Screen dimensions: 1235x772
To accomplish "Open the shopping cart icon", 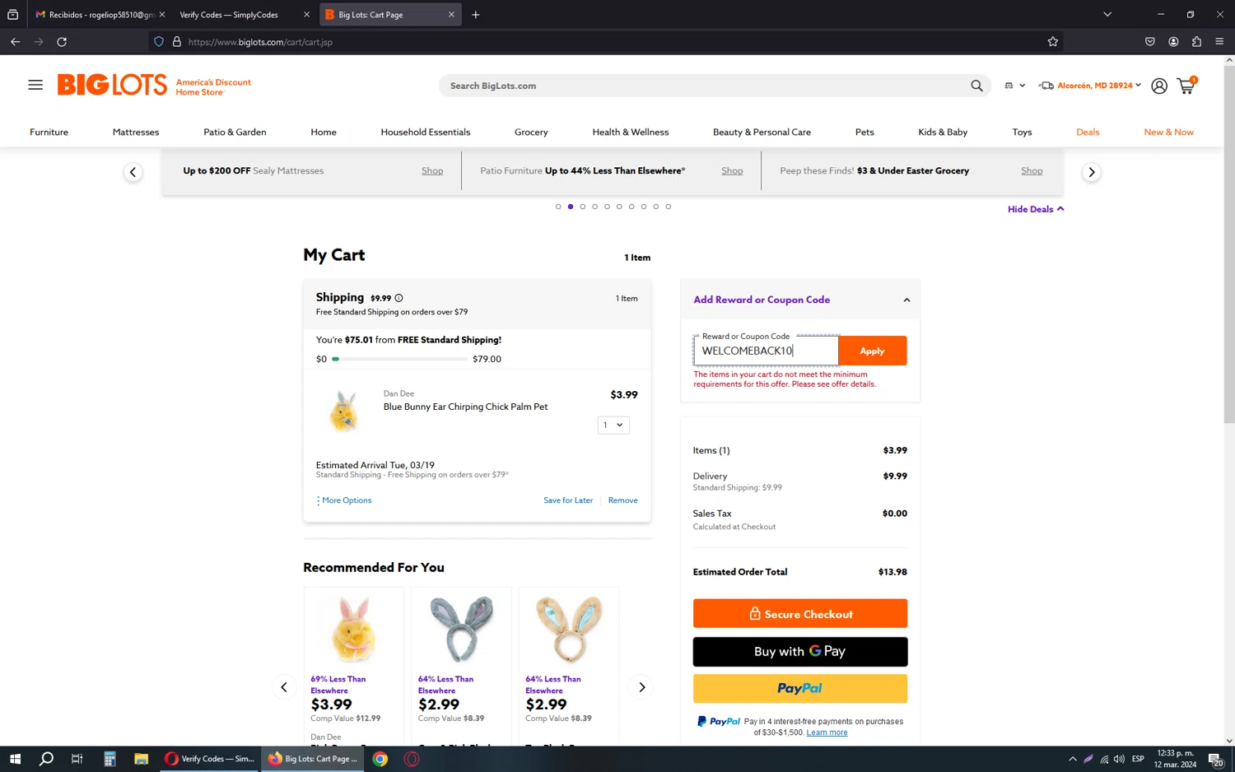I will [1186, 86].
